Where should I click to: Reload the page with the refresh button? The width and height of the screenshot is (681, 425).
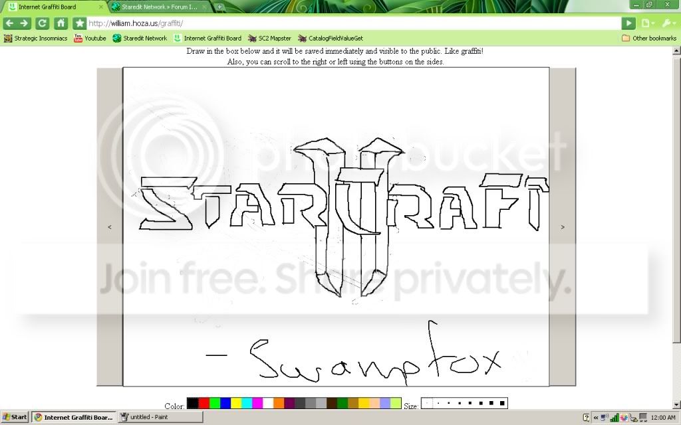pos(43,23)
